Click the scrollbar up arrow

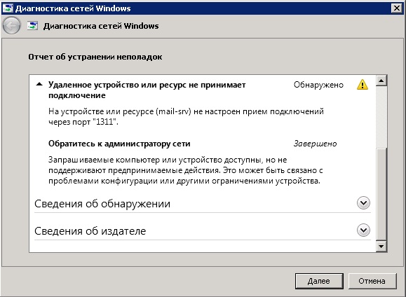click(x=381, y=81)
